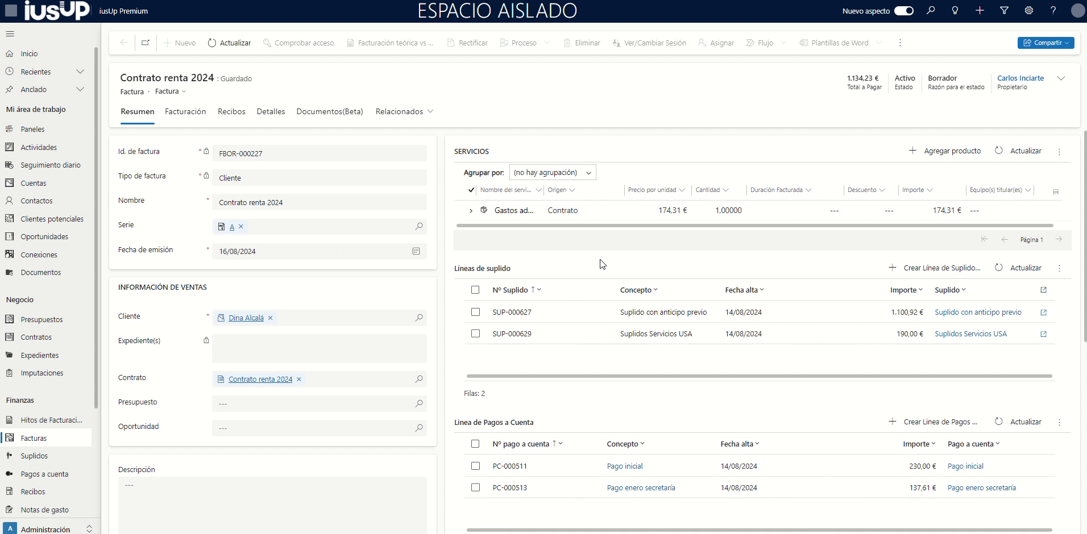Image resolution: width=1087 pixels, height=534 pixels.
Task: Open the lightbulb assistant icon
Action: [x=955, y=11]
